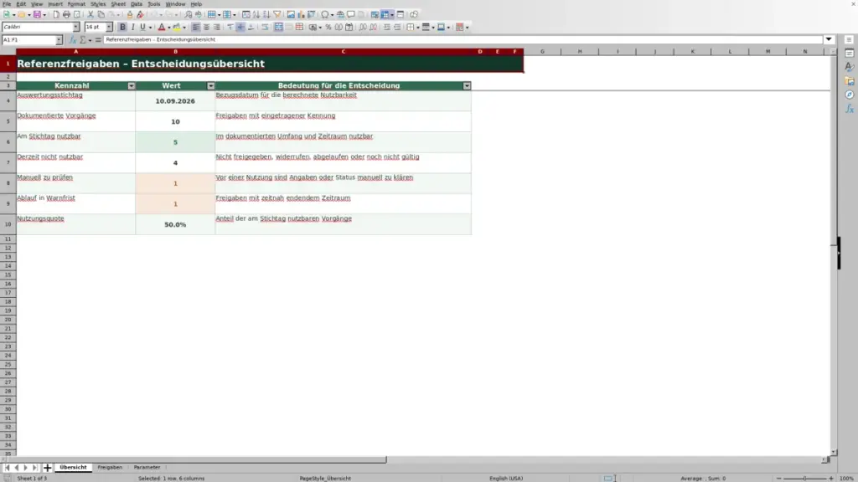Apply underline formatting
858x482 pixels.
coord(142,28)
